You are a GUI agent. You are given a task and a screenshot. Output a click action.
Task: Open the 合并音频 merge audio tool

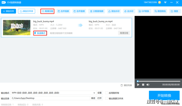pyautogui.click(x=79, y=11)
